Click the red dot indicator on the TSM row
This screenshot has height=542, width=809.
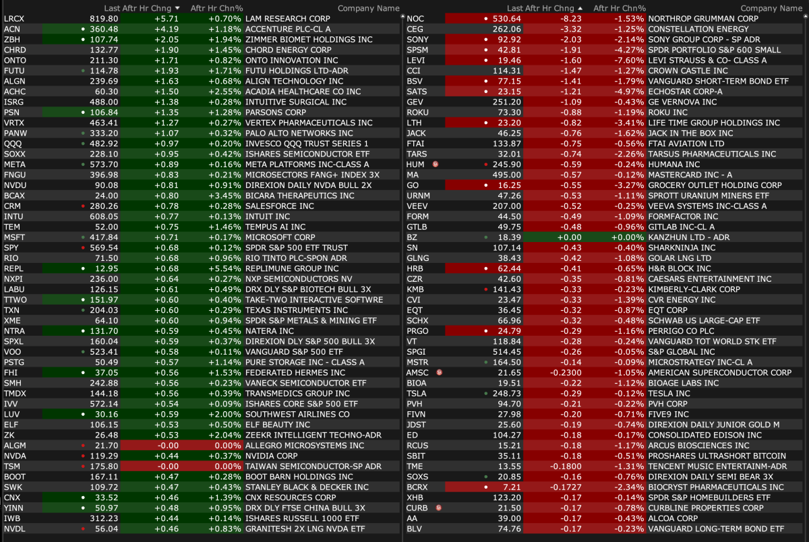coord(83,466)
